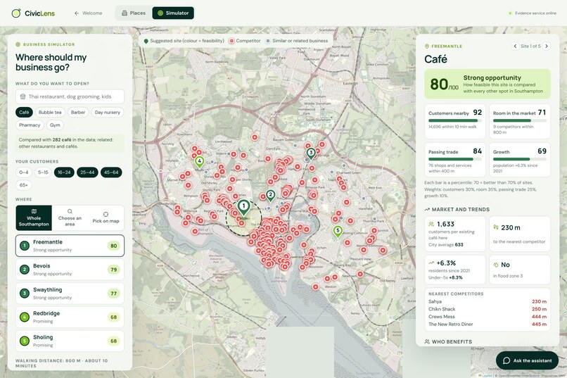Toggle the 65+ age group

23,185
